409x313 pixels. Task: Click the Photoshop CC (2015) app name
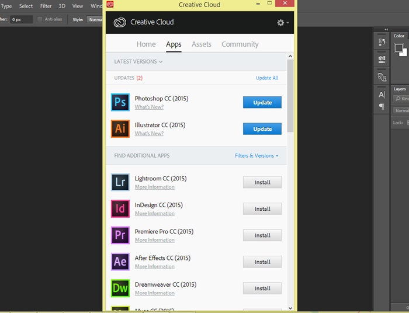pyautogui.click(x=161, y=99)
